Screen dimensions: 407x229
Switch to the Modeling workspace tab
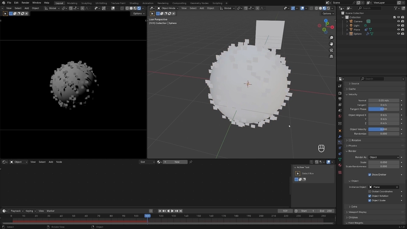tap(72, 3)
